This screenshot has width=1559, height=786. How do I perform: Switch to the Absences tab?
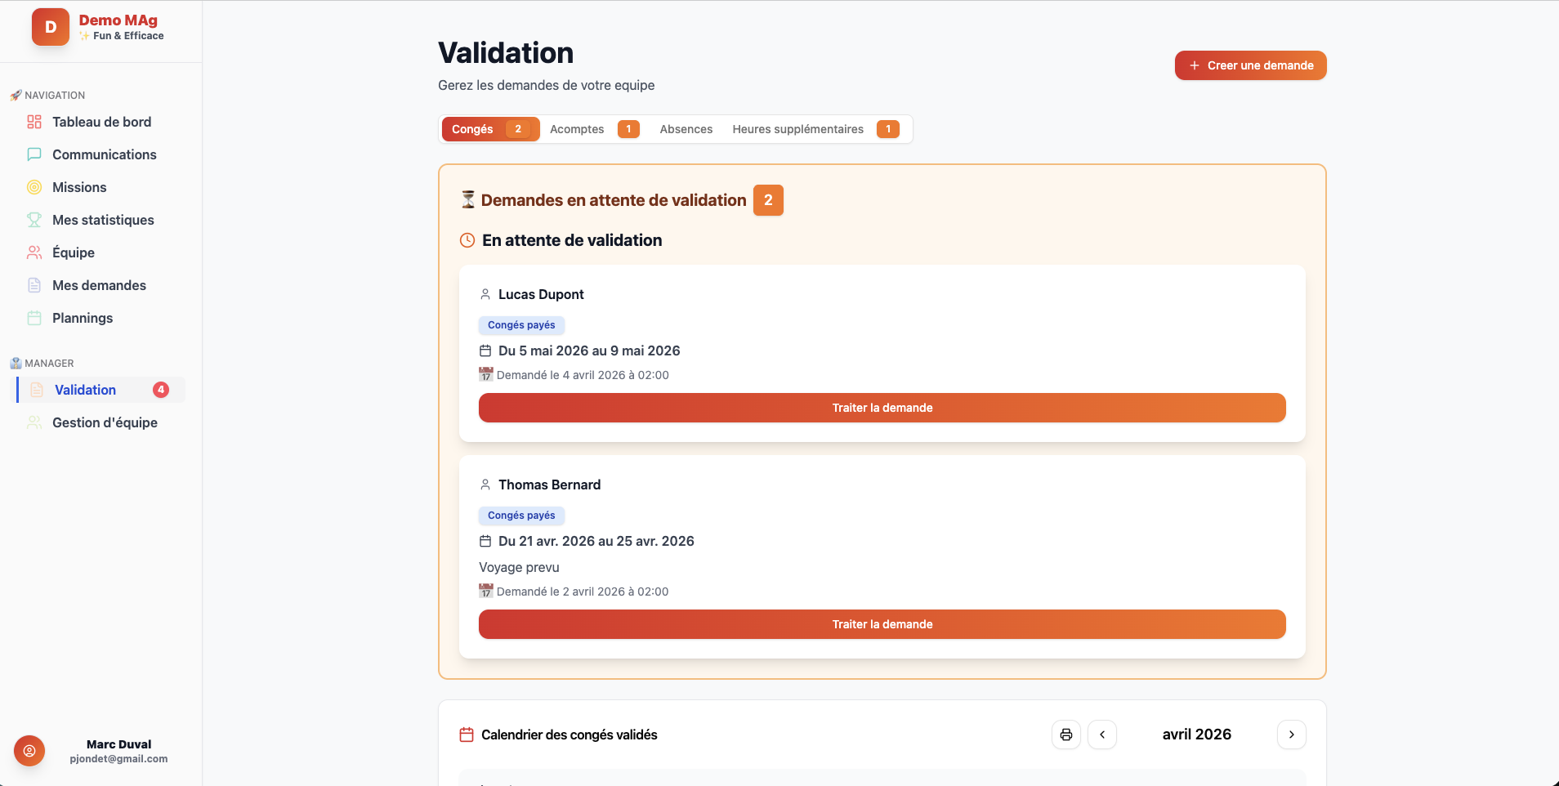pyautogui.click(x=686, y=129)
